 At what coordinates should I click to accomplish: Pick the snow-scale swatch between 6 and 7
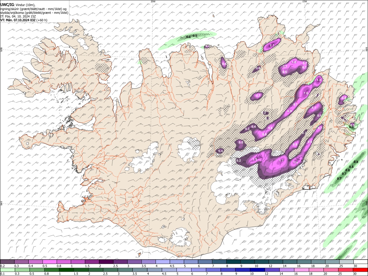tap(205, 262)
